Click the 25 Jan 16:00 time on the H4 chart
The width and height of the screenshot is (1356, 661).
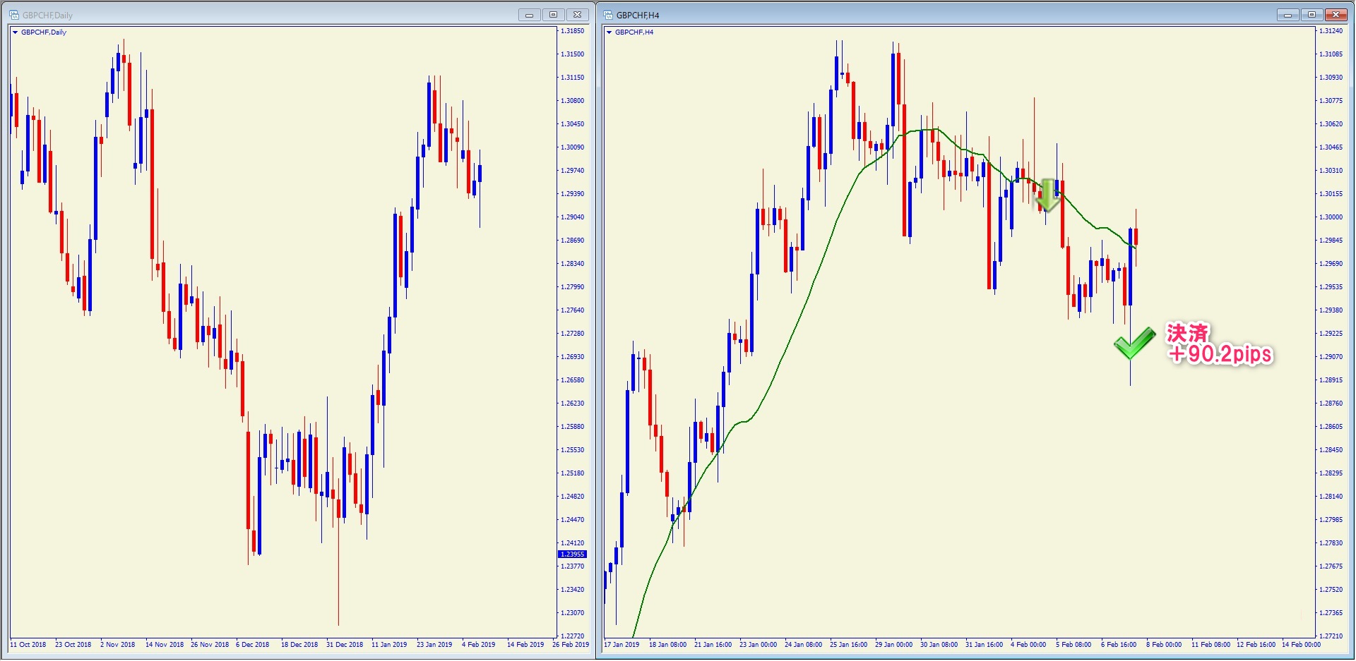point(848,645)
